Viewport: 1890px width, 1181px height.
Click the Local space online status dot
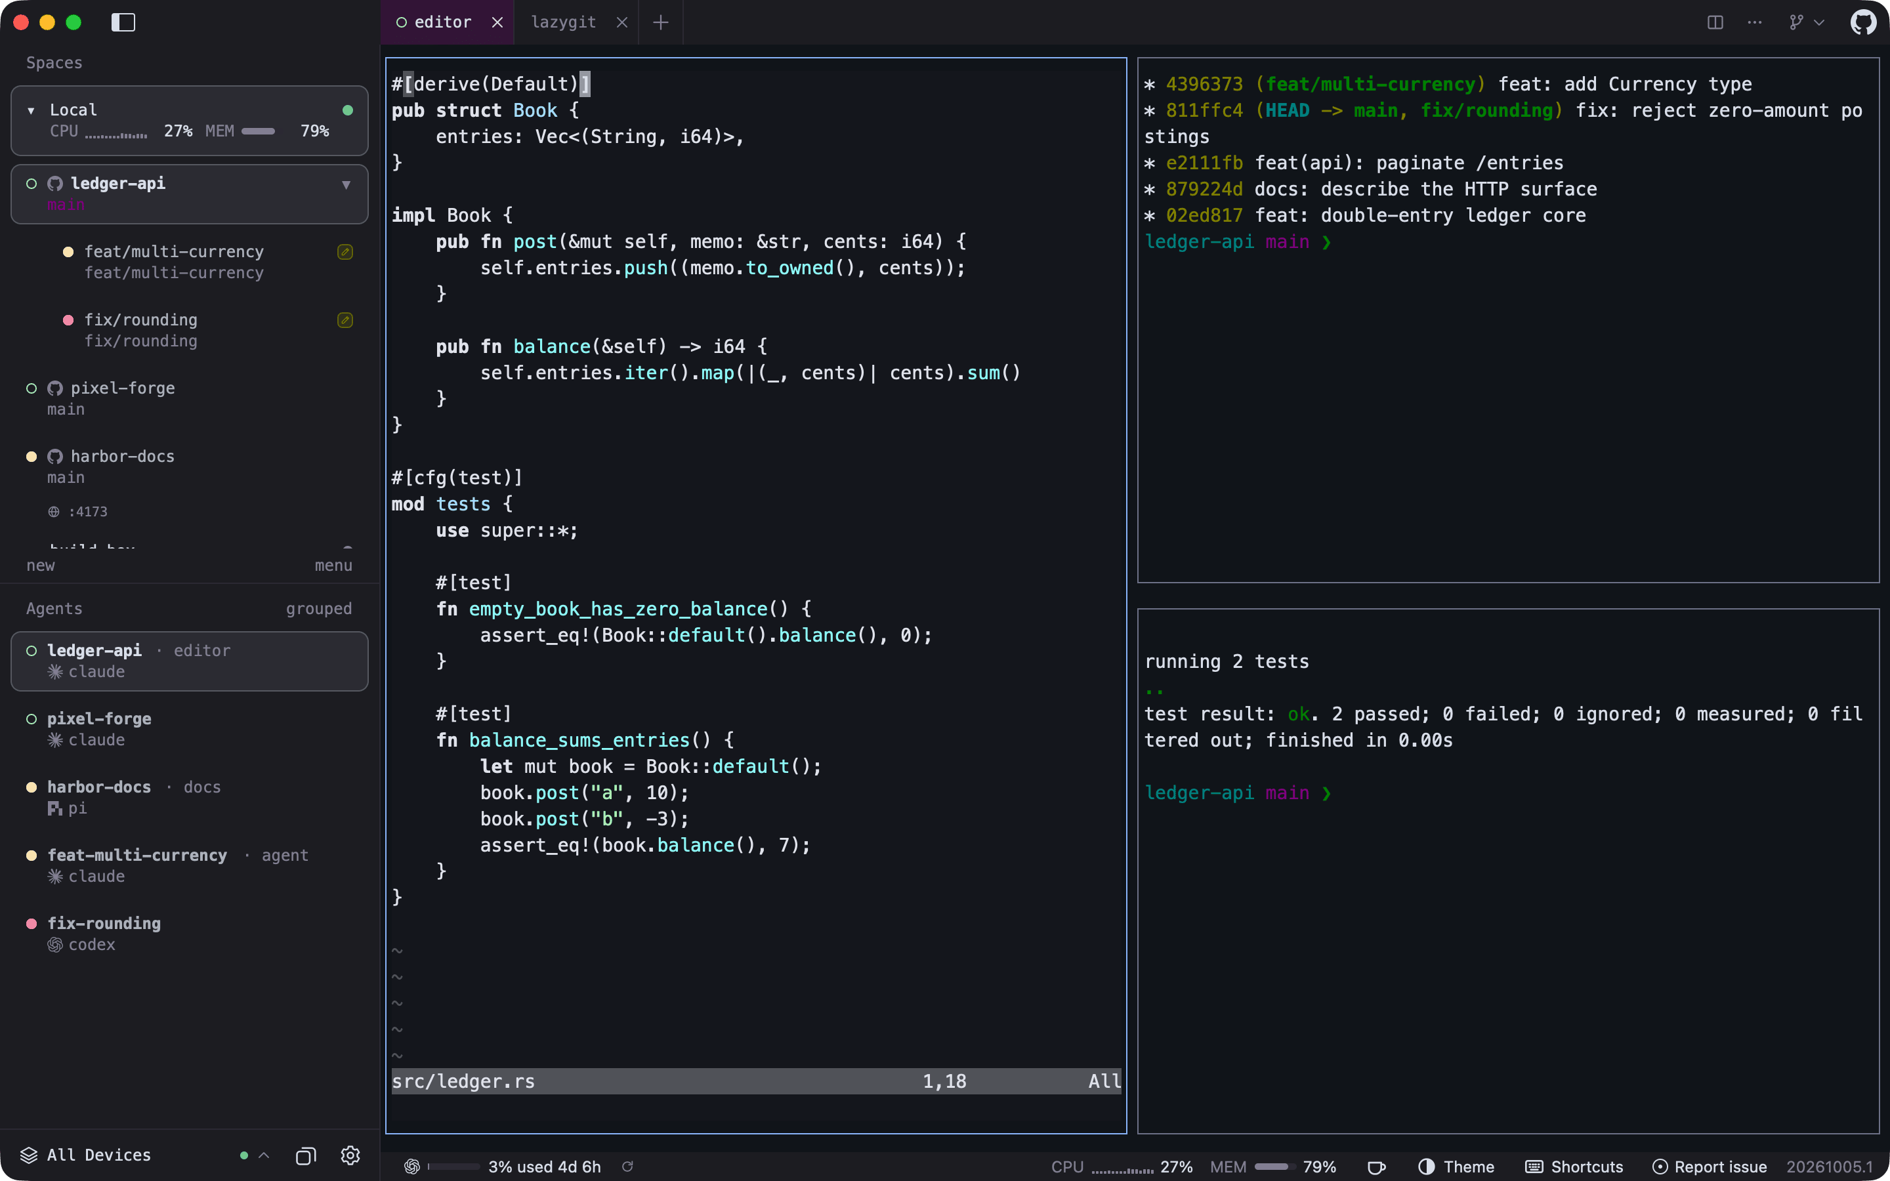[x=348, y=110]
